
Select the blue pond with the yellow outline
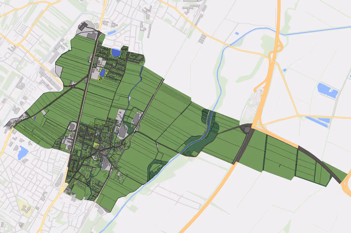103,73
